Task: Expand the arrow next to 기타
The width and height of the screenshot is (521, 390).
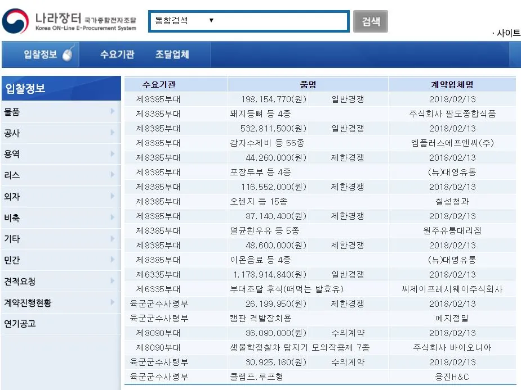Action: 112,238
